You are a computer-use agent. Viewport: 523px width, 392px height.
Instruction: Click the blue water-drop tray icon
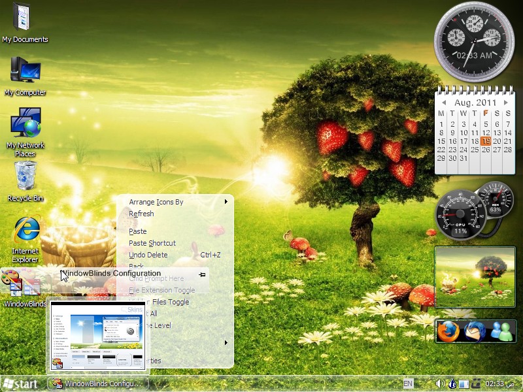(452, 384)
